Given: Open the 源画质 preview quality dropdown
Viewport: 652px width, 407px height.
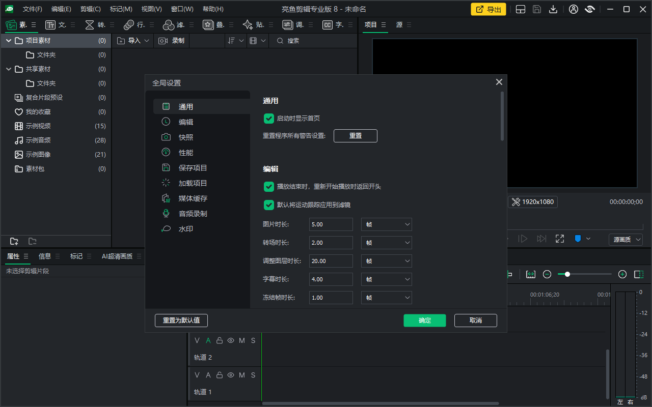Looking at the screenshot, I should [x=626, y=239].
